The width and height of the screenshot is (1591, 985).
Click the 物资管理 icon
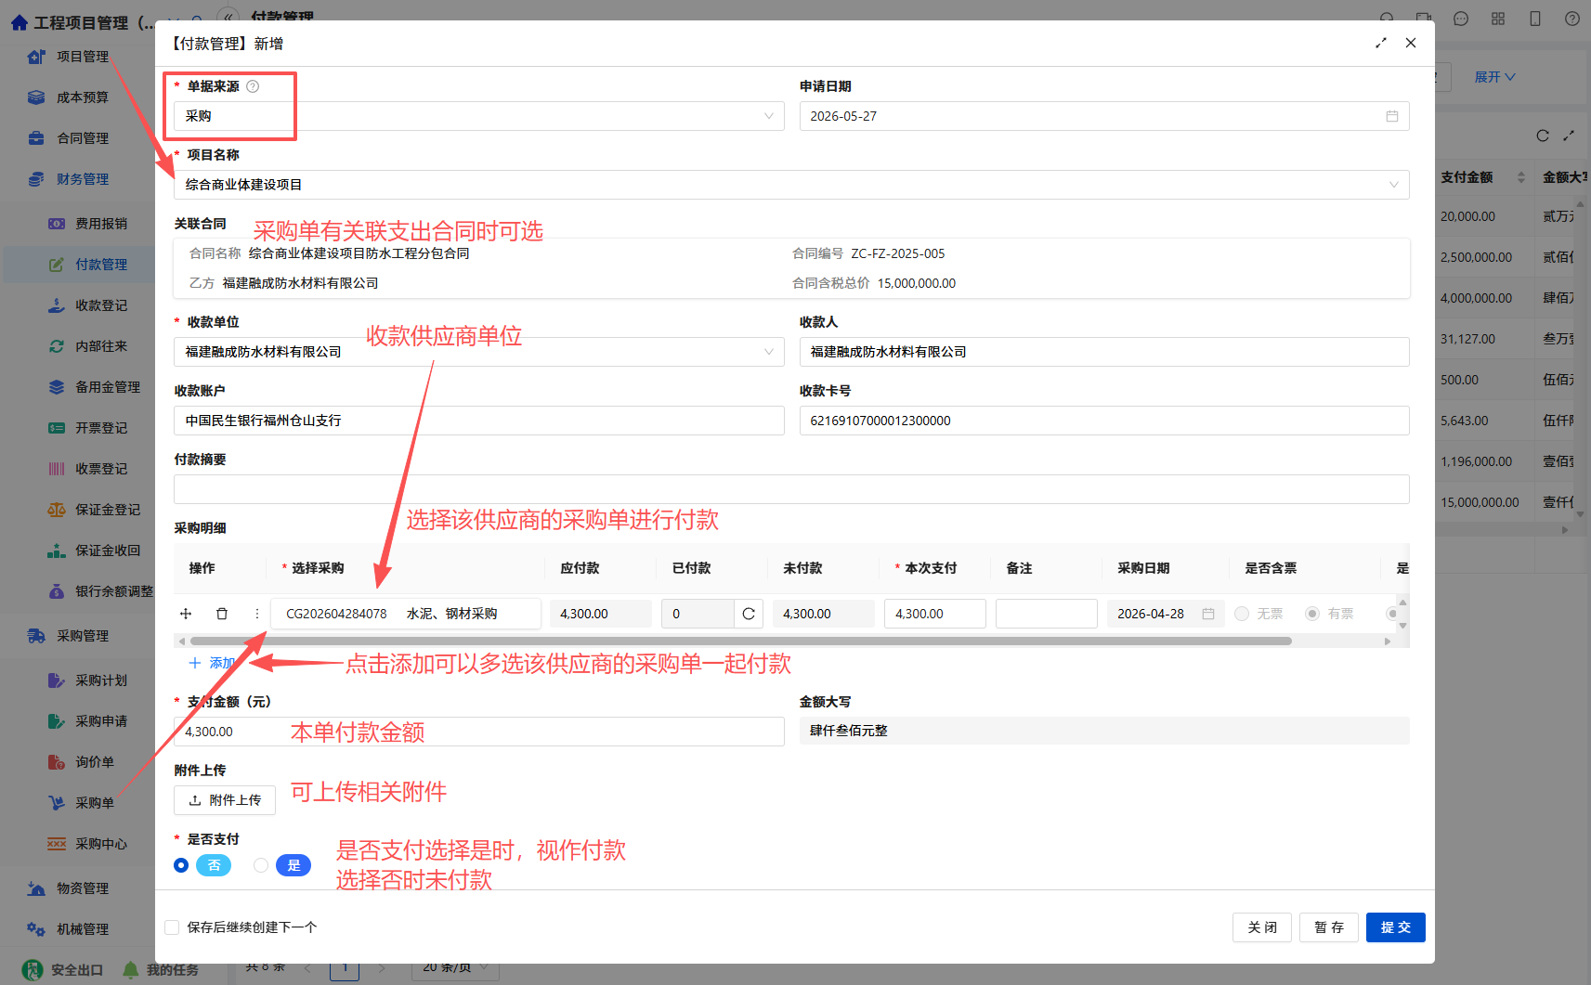[36, 888]
